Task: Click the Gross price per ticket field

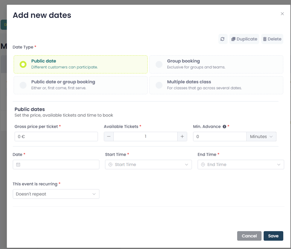Action: click(56, 136)
